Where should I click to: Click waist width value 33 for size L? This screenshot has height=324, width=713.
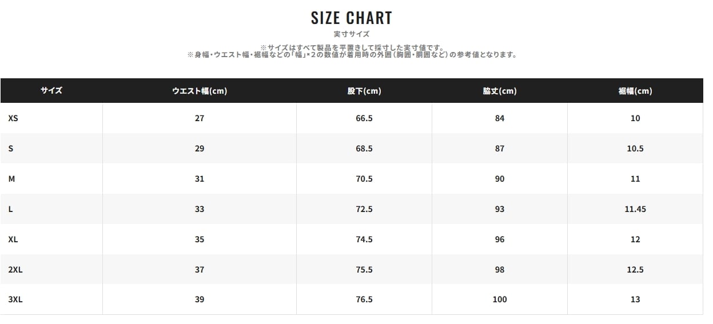click(x=199, y=209)
